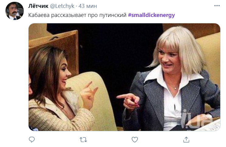
Task: Open the three-dot more options menu
Action: pyautogui.click(x=217, y=6)
